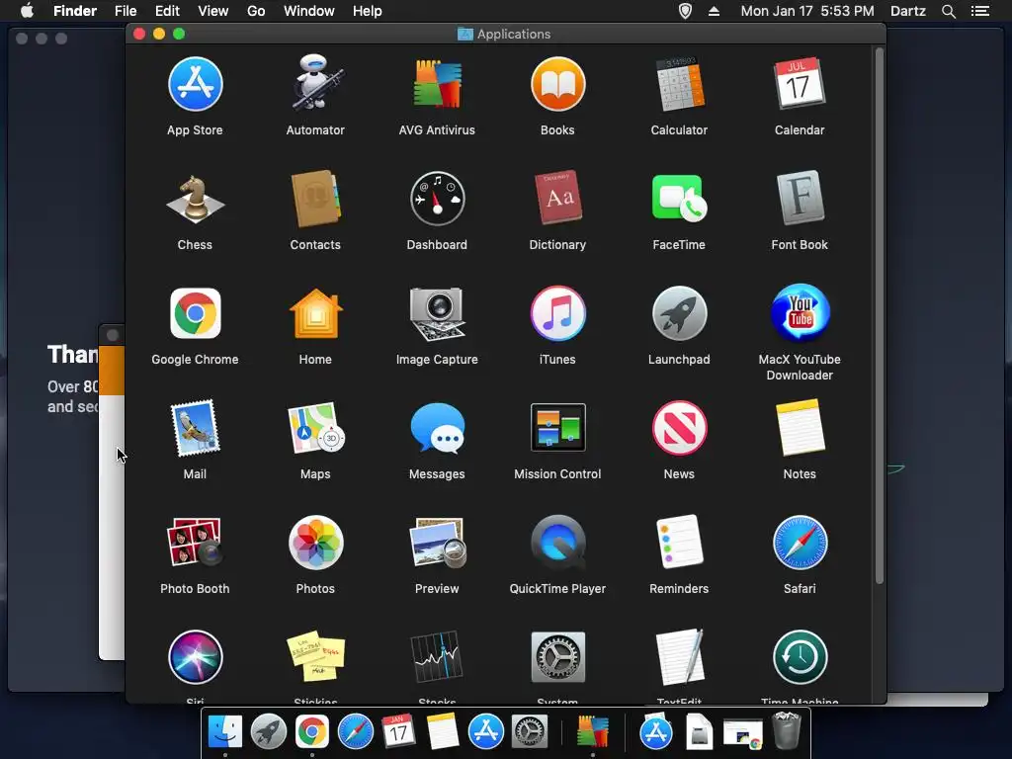Select the QuickTime Player app
Viewport: 1012px width, 759px height.
(x=557, y=543)
